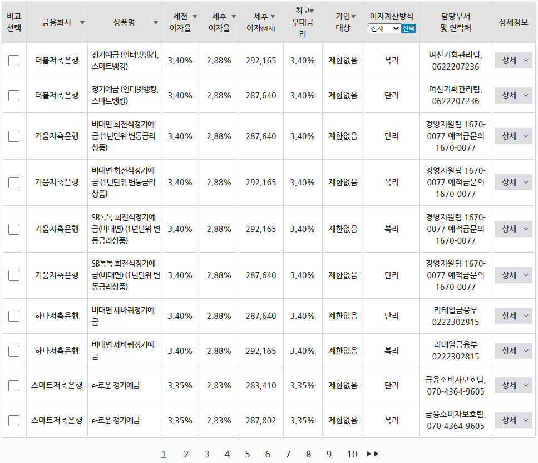Viewport: 538px width, 463px height.
Task: Click 정기예금 (인터넷뱅킹, 스마트뱅킹) in 더블 단리 row
Action: [125, 95]
